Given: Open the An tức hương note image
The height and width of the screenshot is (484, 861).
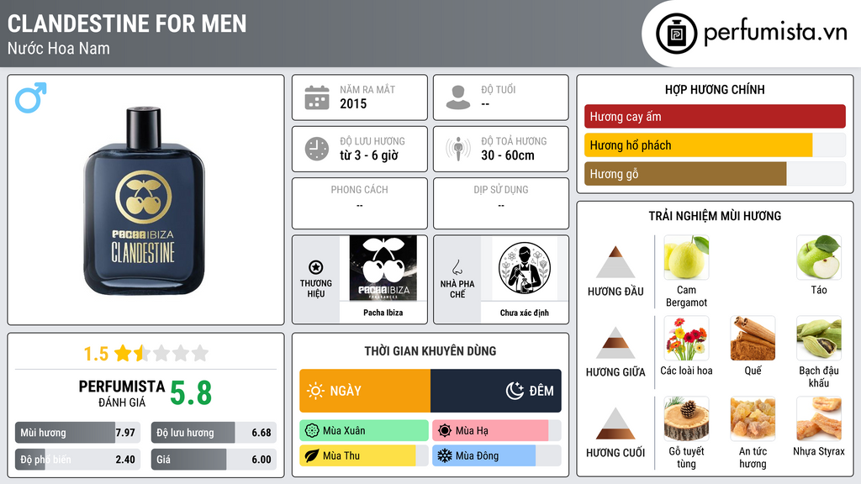Looking at the screenshot, I should coord(753,419).
